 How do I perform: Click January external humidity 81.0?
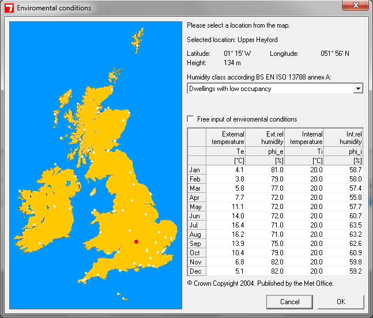[x=265, y=170]
